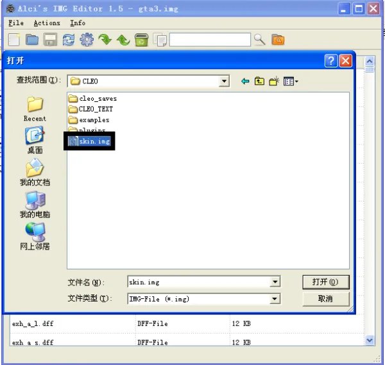The height and width of the screenshot is (365, 385).
Task: Close the Alci's IMG Editor main window
Action: pos(373,9)
